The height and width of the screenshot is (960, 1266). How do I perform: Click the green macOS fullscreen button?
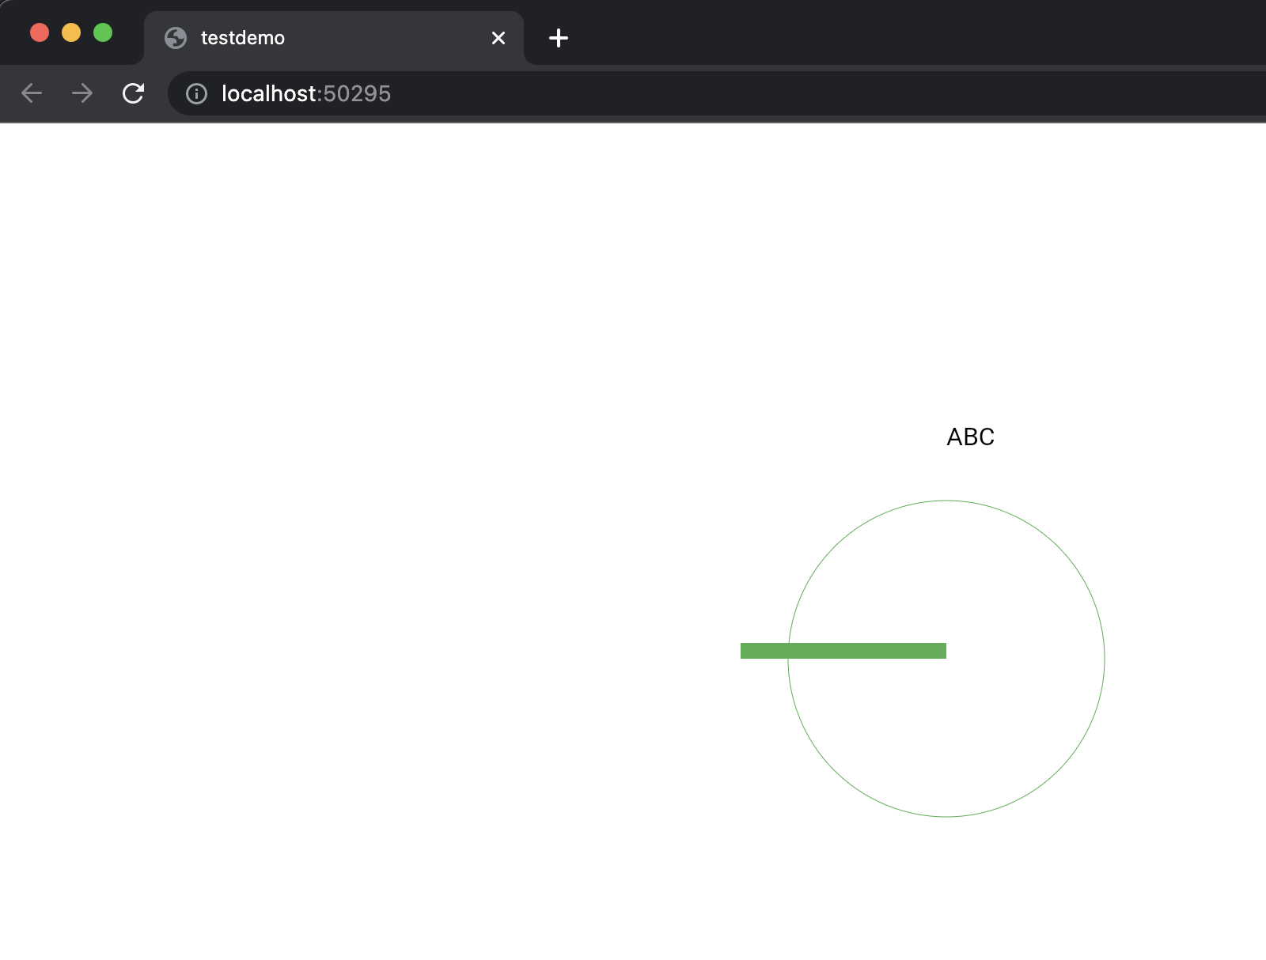[103, 32]
